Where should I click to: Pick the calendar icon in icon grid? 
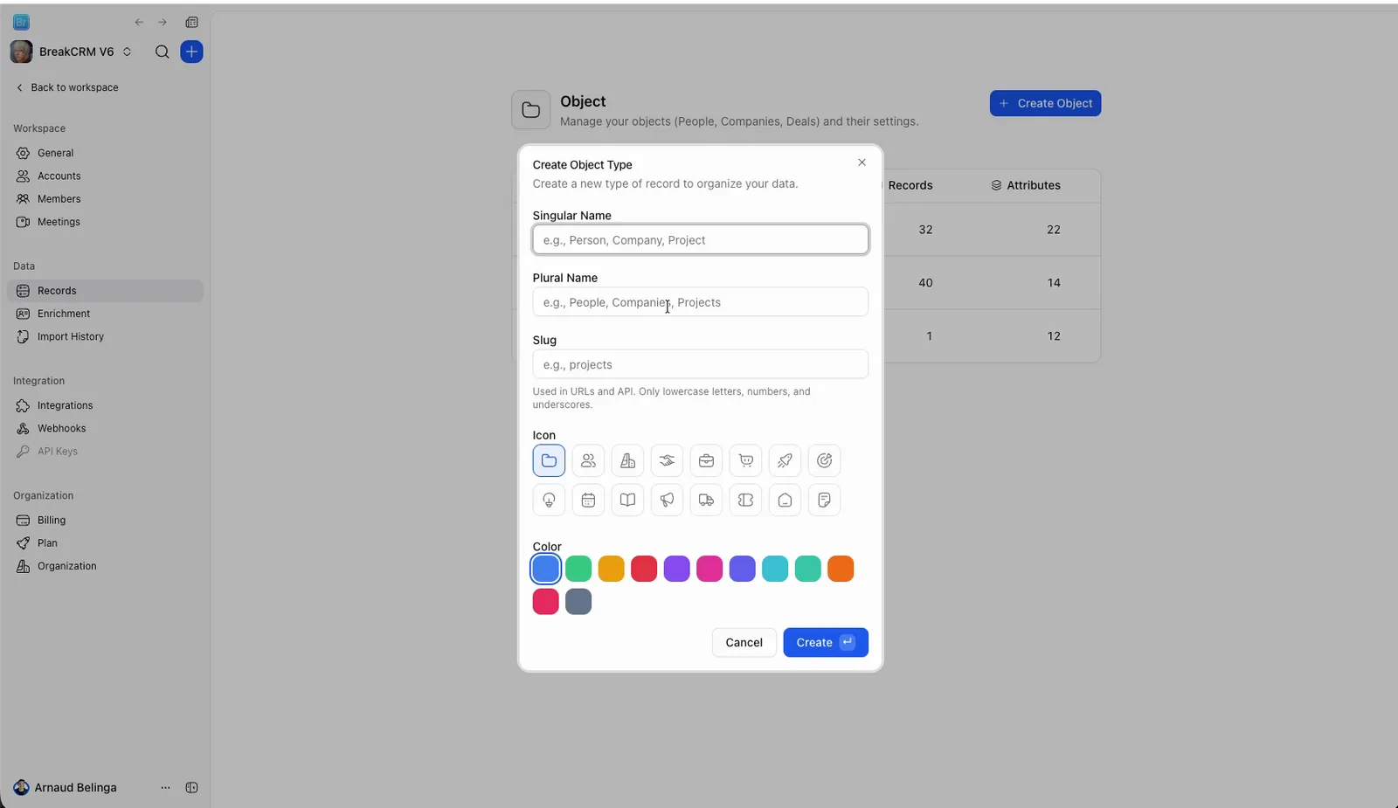[x=588, y=500]
